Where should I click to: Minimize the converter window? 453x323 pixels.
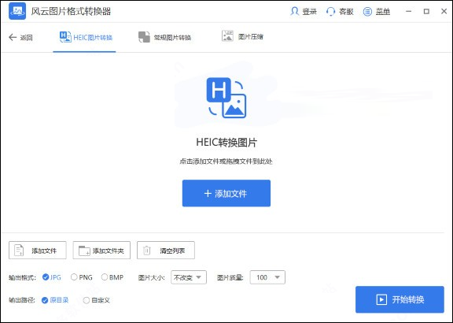click(x=408, y=11)
